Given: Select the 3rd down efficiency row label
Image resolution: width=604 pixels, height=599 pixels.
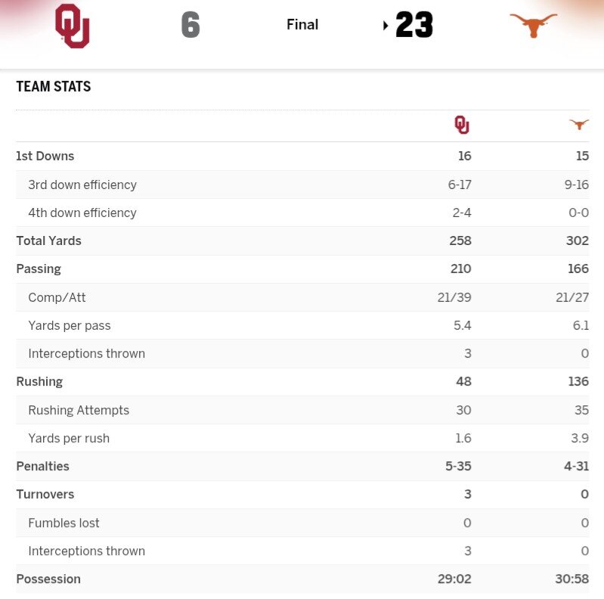Looking at the screenshot, I should [x=82, y=185].
